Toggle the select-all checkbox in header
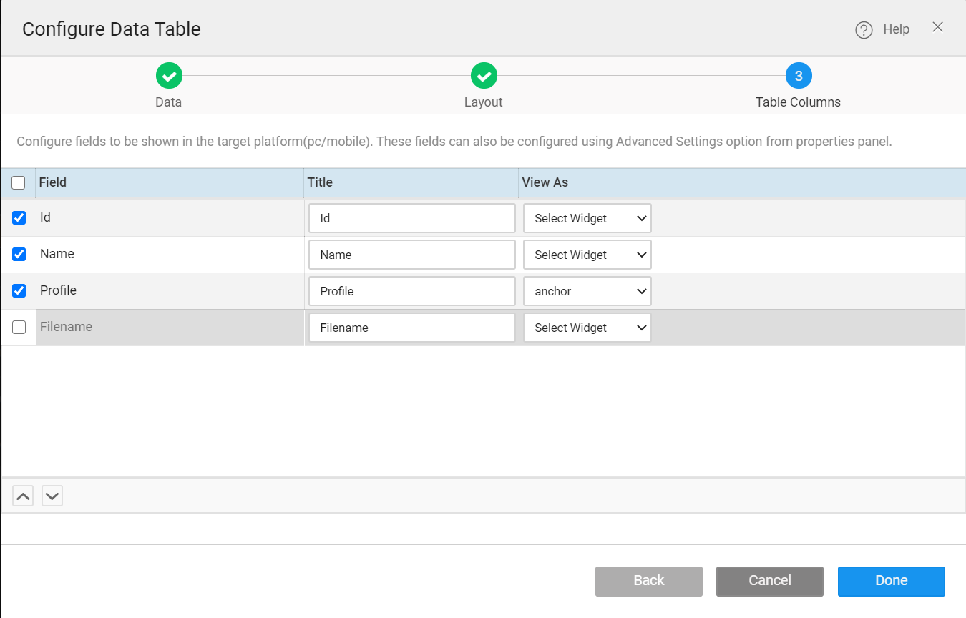This screenshot has width=966, height=618. click(19, 183)
